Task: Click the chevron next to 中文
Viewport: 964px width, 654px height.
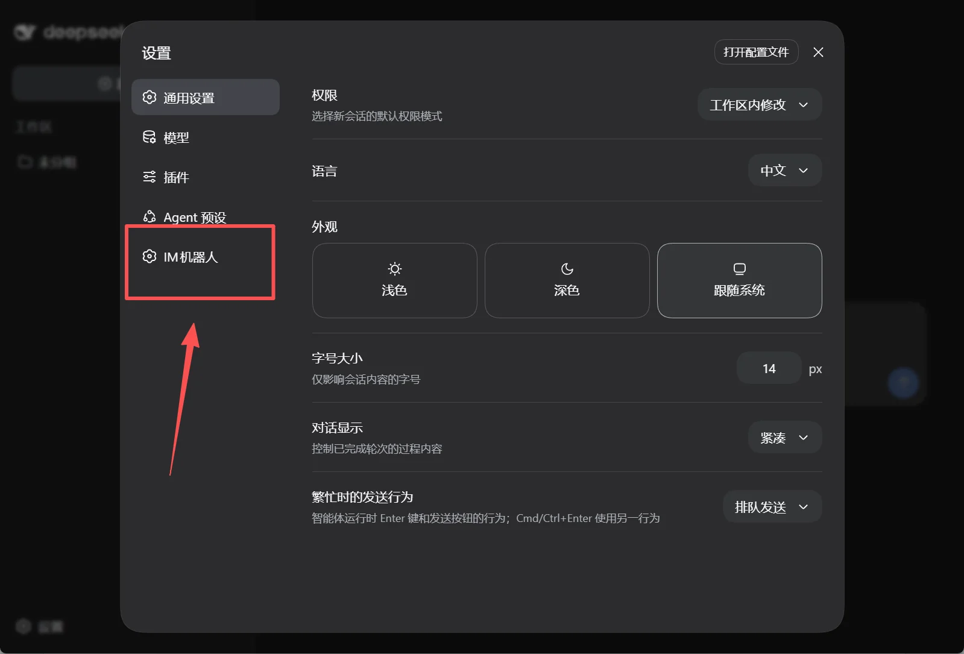Action: (x=803, y=170)
